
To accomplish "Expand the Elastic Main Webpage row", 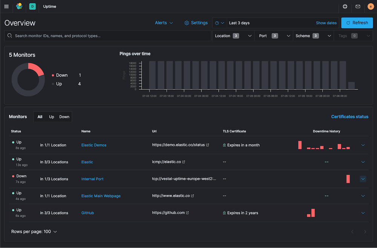I will tap(363, 196).
